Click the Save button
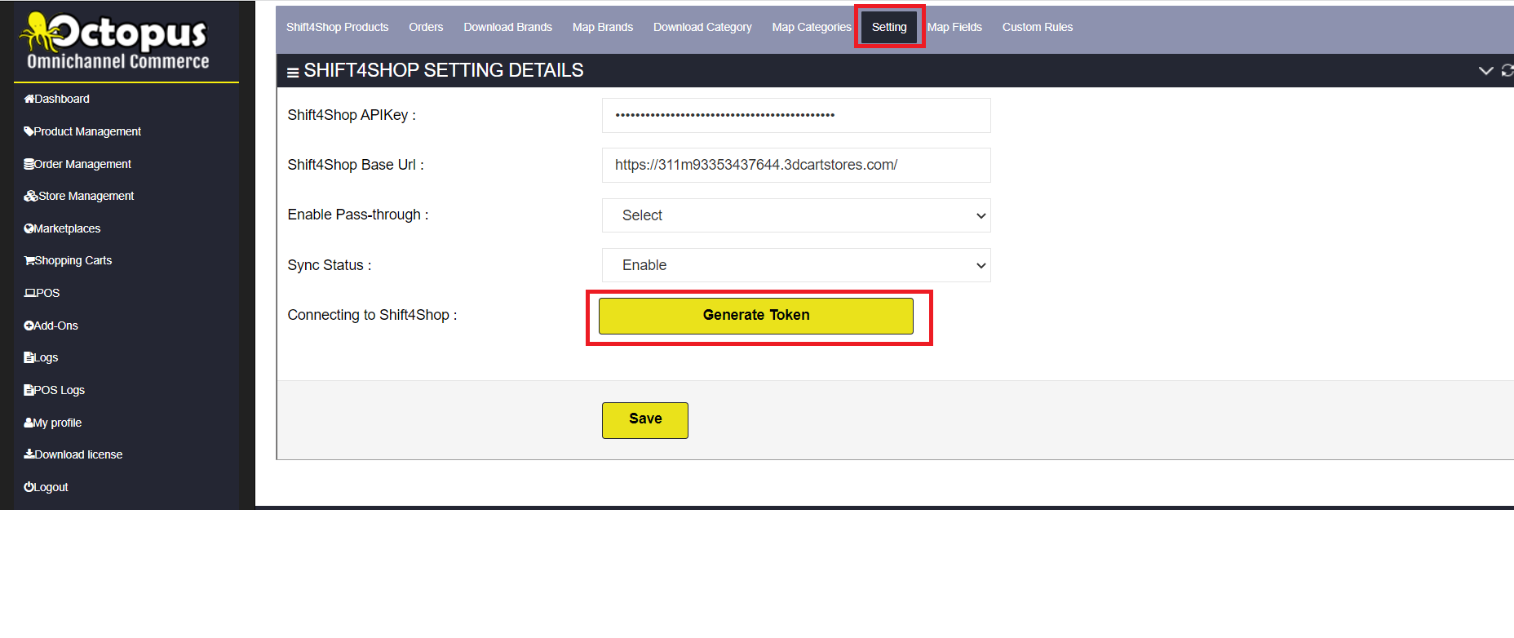Screen dimensions: 1514x638 [x=645, y=420]
